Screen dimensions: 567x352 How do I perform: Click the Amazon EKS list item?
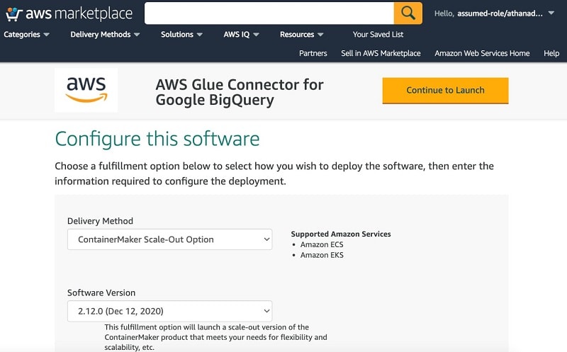point(322,255)
